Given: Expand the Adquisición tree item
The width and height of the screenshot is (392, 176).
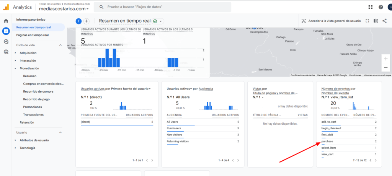Looking at the screenshot, I should pos(15,53).
